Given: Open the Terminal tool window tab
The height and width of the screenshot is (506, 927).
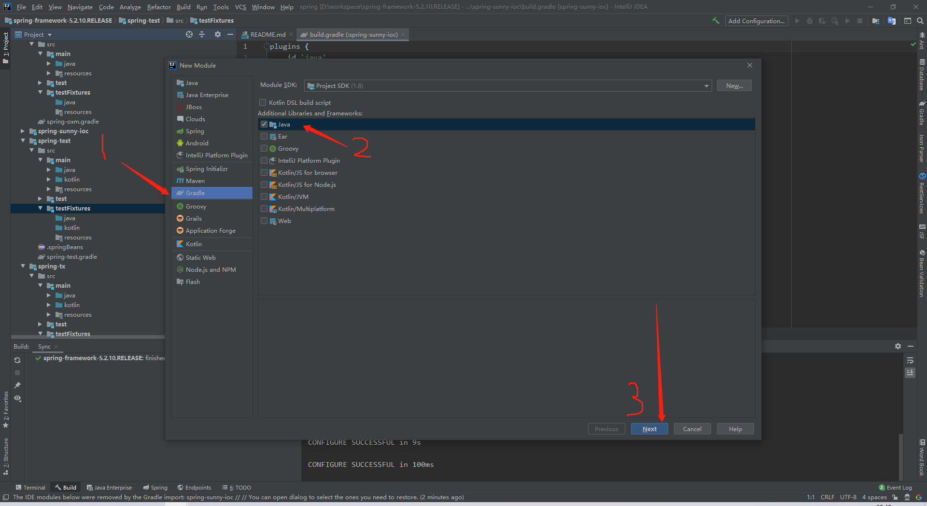Looking at the screenshot, I should pyautogui.click(x=30, y=487).
